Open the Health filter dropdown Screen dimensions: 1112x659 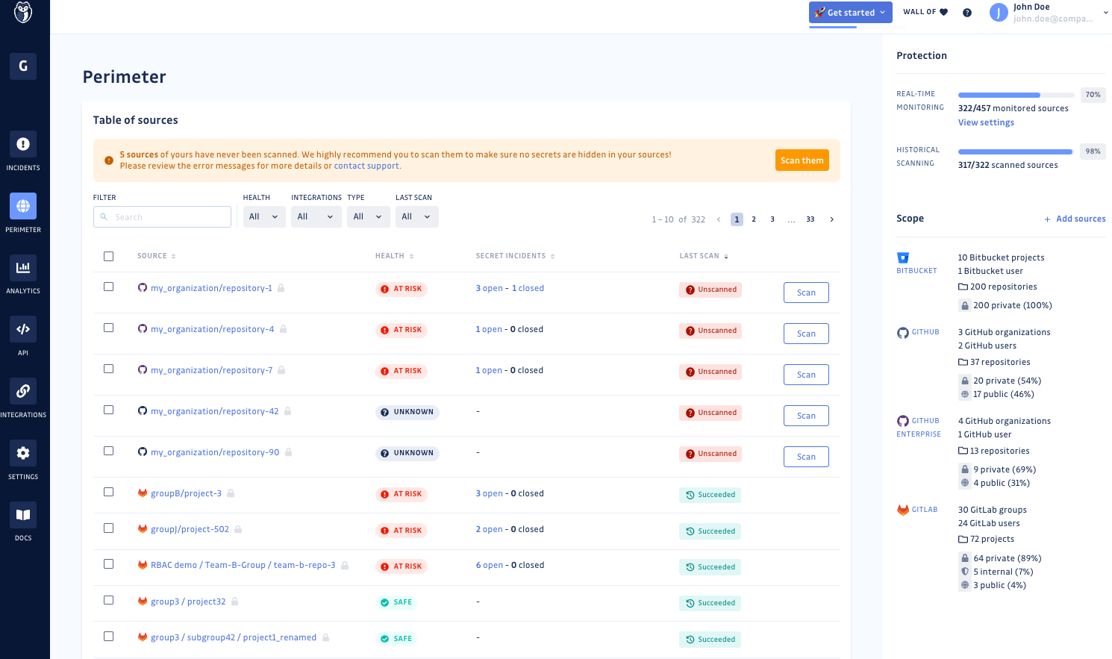click(x=263, y=216)
